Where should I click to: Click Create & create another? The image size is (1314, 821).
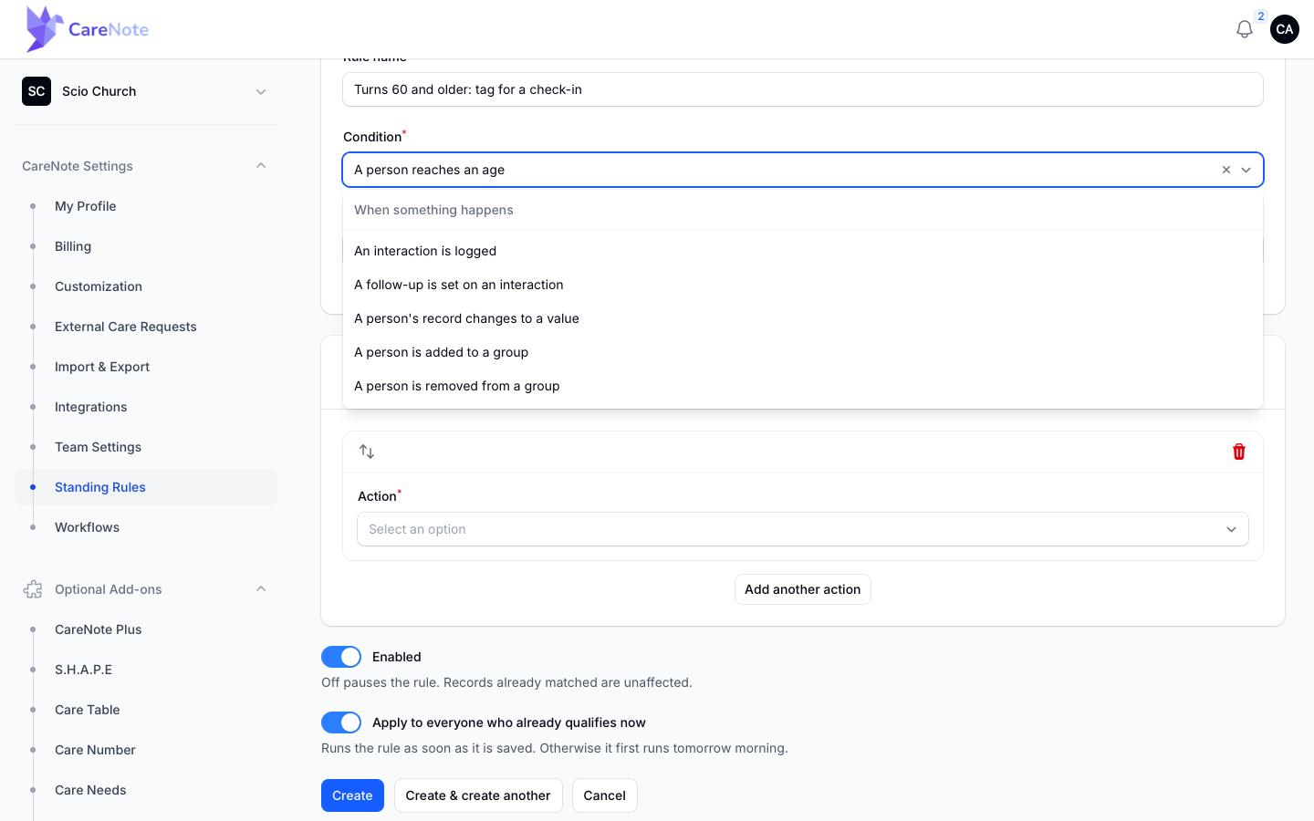coord(478,795)
